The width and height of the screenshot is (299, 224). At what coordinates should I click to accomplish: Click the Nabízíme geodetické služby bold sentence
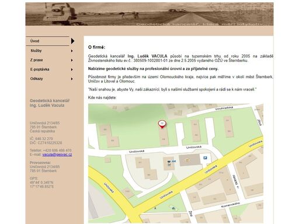(153, 69)
